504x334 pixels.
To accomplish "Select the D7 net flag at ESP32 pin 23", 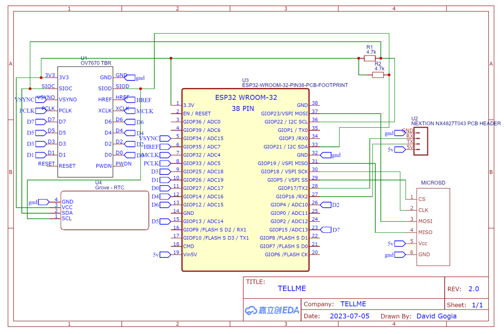I will point(326,230).
